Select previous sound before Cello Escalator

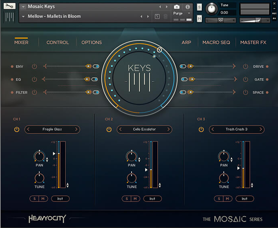(120, 129)
